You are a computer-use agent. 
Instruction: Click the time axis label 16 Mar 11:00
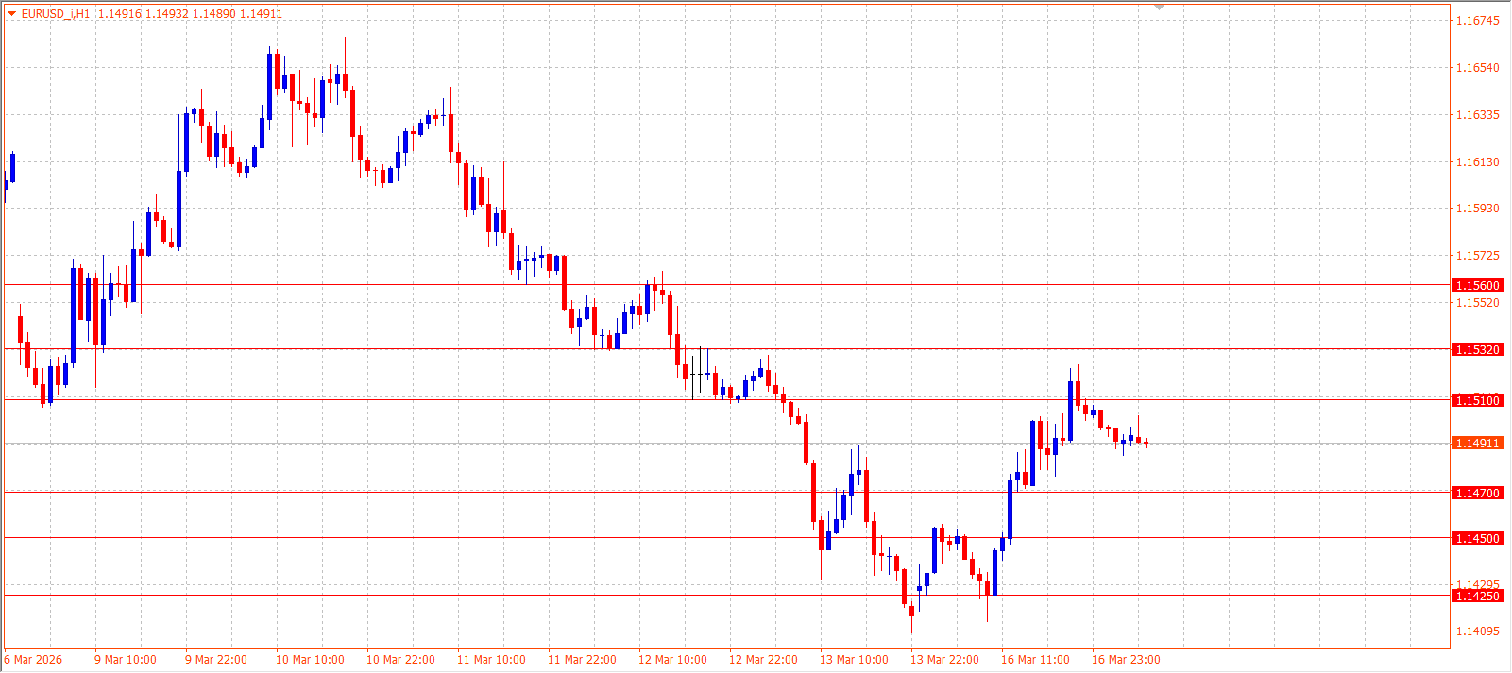tap(1035, 660)
